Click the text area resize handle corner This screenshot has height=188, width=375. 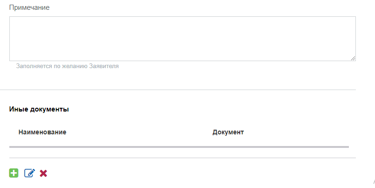pos(353,58)
